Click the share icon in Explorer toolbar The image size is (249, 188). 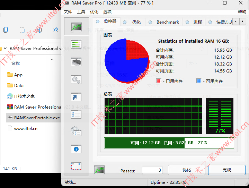click(x=55, y=30)
